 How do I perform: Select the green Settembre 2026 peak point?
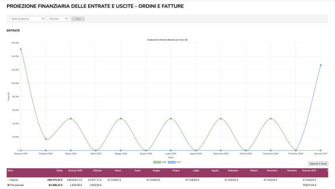pyautogui.click(x=221, y=119)
